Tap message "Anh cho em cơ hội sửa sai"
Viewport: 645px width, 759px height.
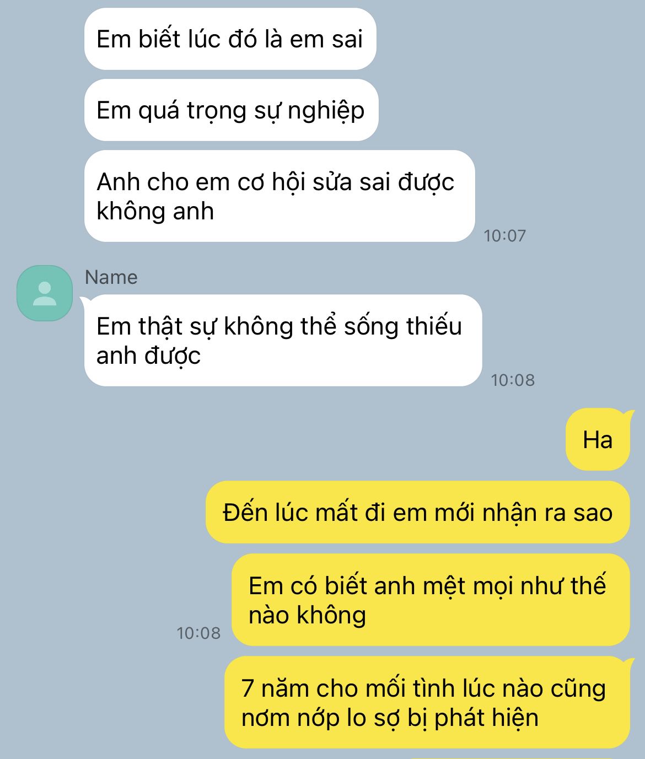(x=279, y=196)
